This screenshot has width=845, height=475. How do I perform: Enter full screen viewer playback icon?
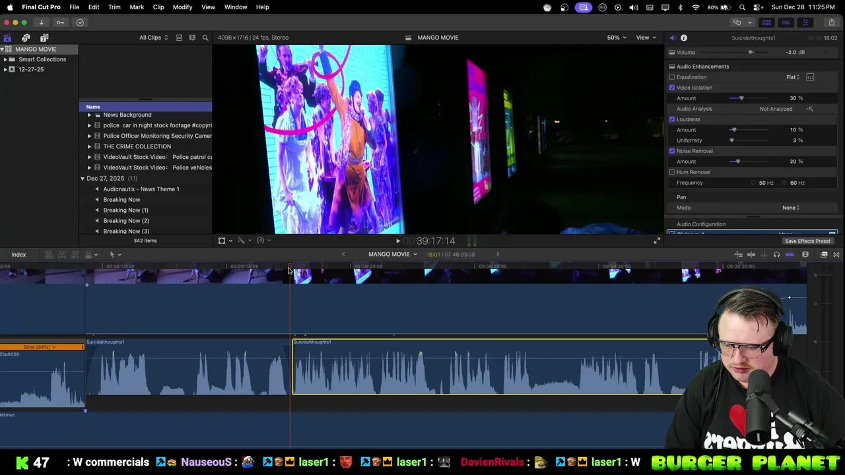(657, 241)
